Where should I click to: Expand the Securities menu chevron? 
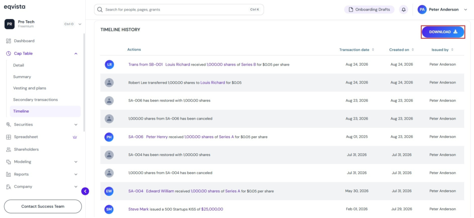[x=76, y=125]
